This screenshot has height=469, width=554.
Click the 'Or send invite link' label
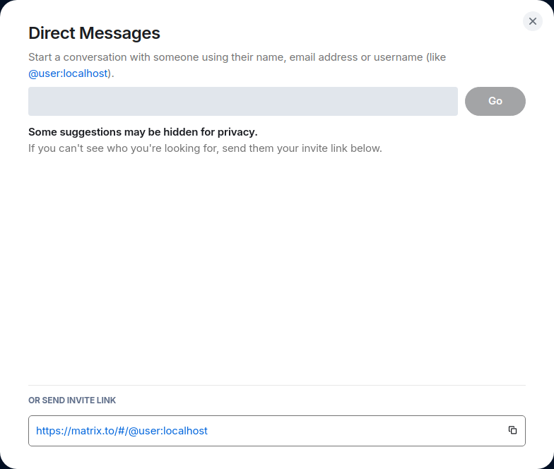pos(72,400)
